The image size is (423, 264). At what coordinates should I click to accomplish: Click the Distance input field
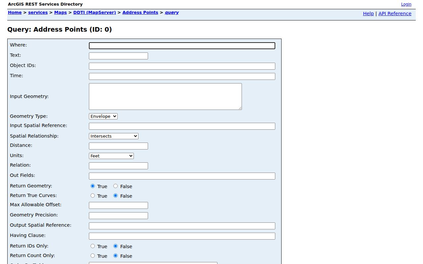[118, 146]
